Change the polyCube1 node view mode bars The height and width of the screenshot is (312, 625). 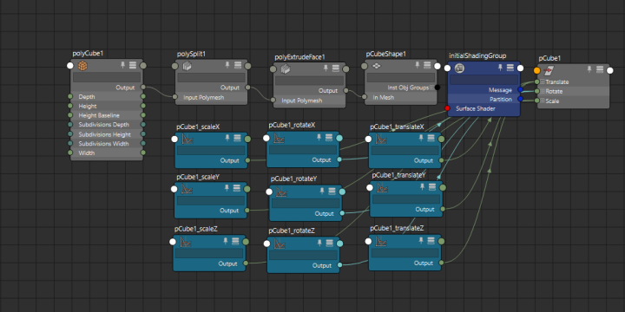(133, 65)
